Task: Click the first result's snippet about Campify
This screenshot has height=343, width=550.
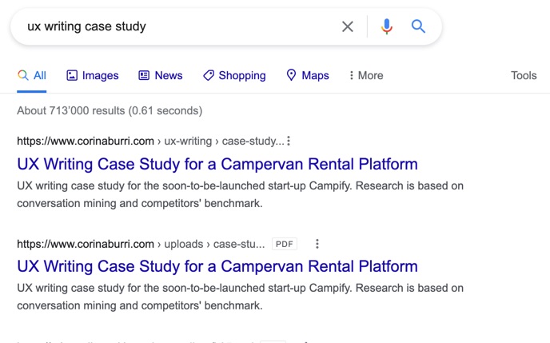Action: (x=241, y=194)
